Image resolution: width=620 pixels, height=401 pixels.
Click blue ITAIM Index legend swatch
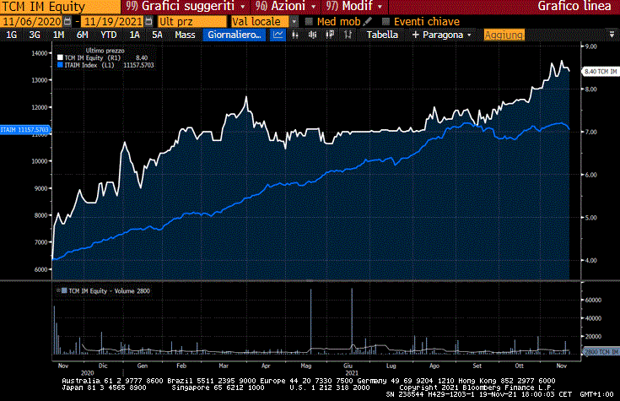click(60, 65)
